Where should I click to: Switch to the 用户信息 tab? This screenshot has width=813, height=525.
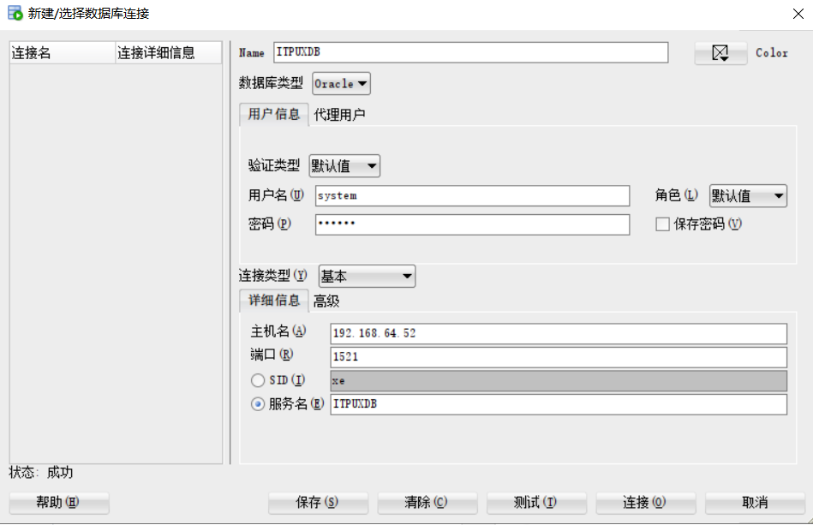274,114
